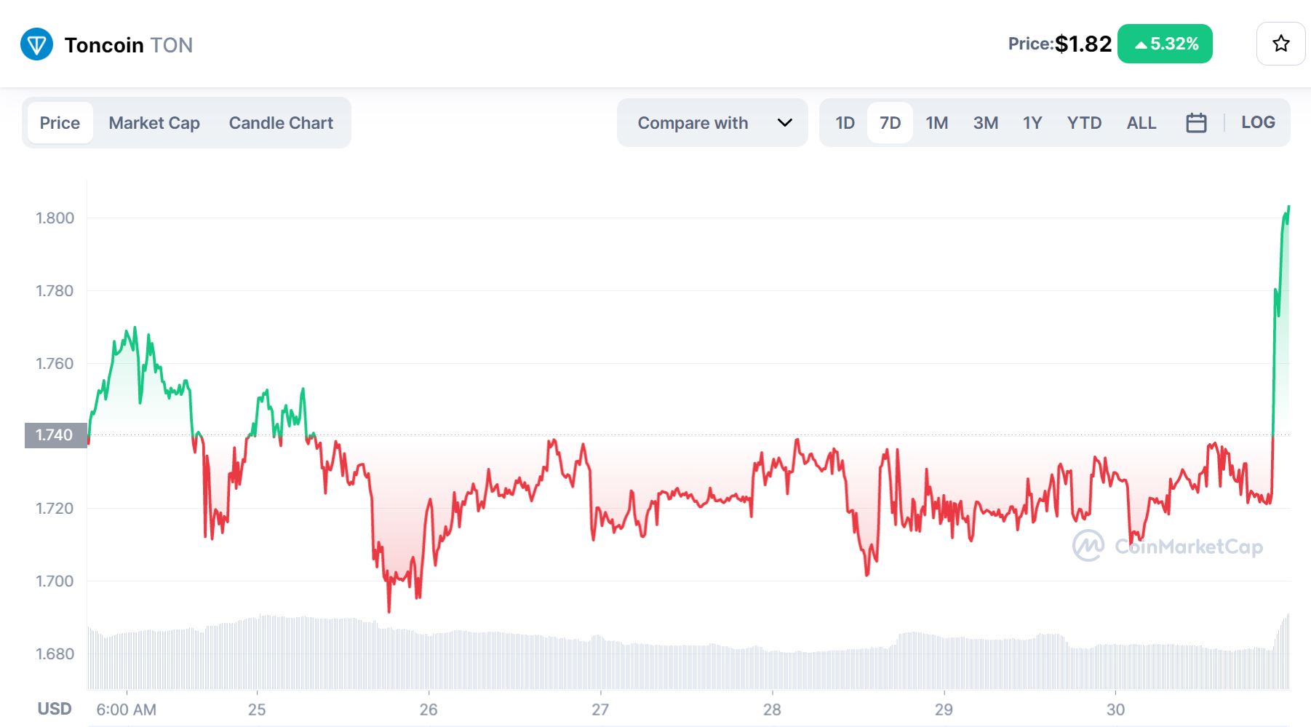This screenshot has width=1311, height=727.
Task: Toggle LOG scale on the chart
Action: click(x=1258, y=122)
